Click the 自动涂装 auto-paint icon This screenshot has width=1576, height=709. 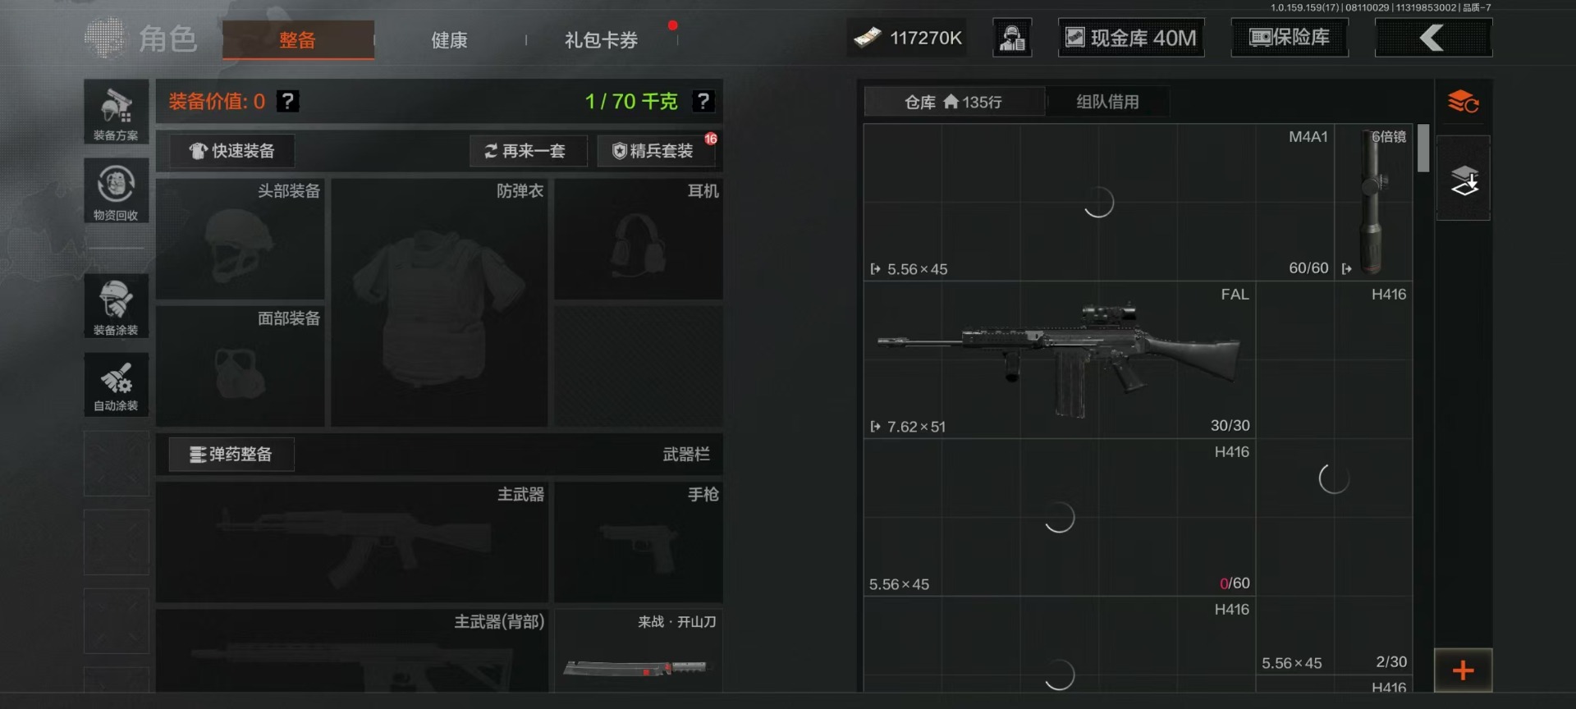point(116,384)
